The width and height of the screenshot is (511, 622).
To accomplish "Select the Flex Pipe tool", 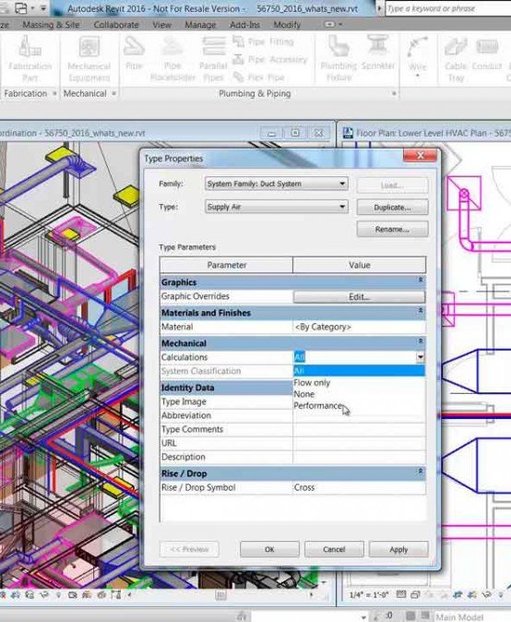I will click(x=259, y=77).
